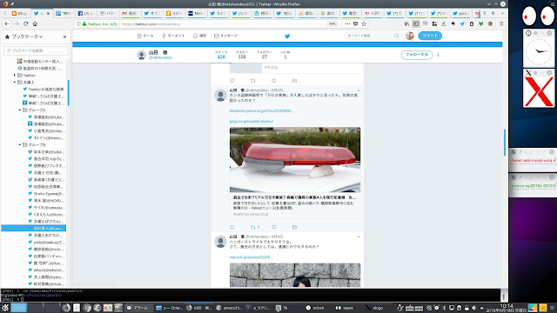The height and width of the screenshot is (313, 557).
Task: Open caret menu on hunger strike tweet
Action: point(358,236)
